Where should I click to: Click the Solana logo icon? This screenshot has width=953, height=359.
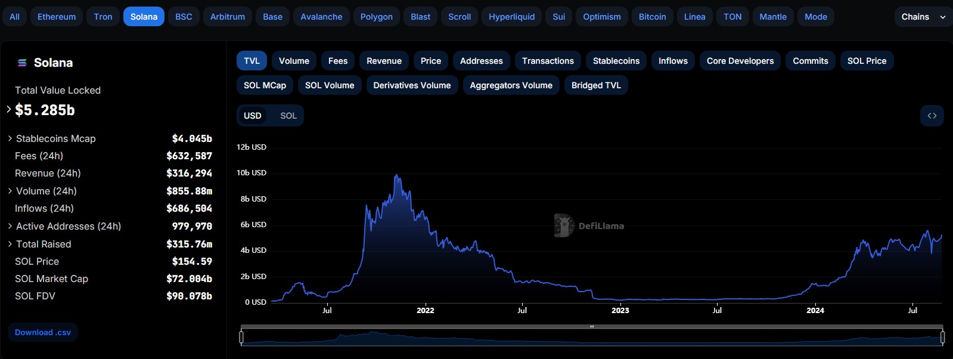tap(22, 63)
